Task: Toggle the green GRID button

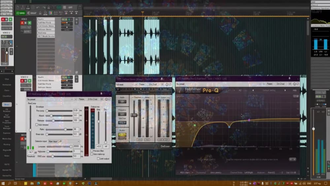Action: 20,13
